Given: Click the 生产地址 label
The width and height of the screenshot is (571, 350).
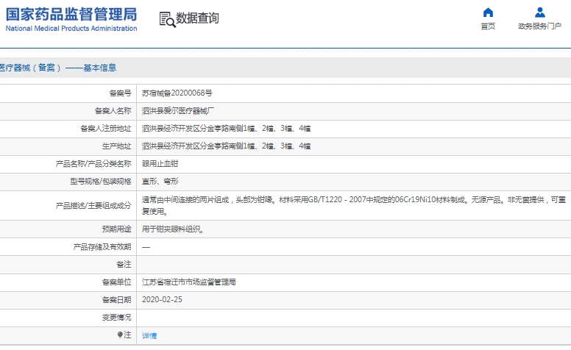Looking at the screenshot, I should pyautogui.click(x=116, y=146).
